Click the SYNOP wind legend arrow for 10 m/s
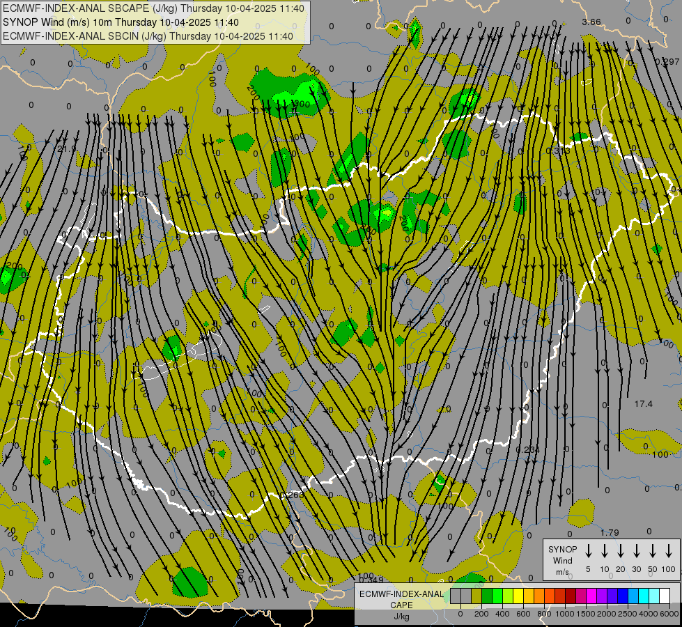Image resolution: width=682 pixels, height=627 pixels. 605,551
